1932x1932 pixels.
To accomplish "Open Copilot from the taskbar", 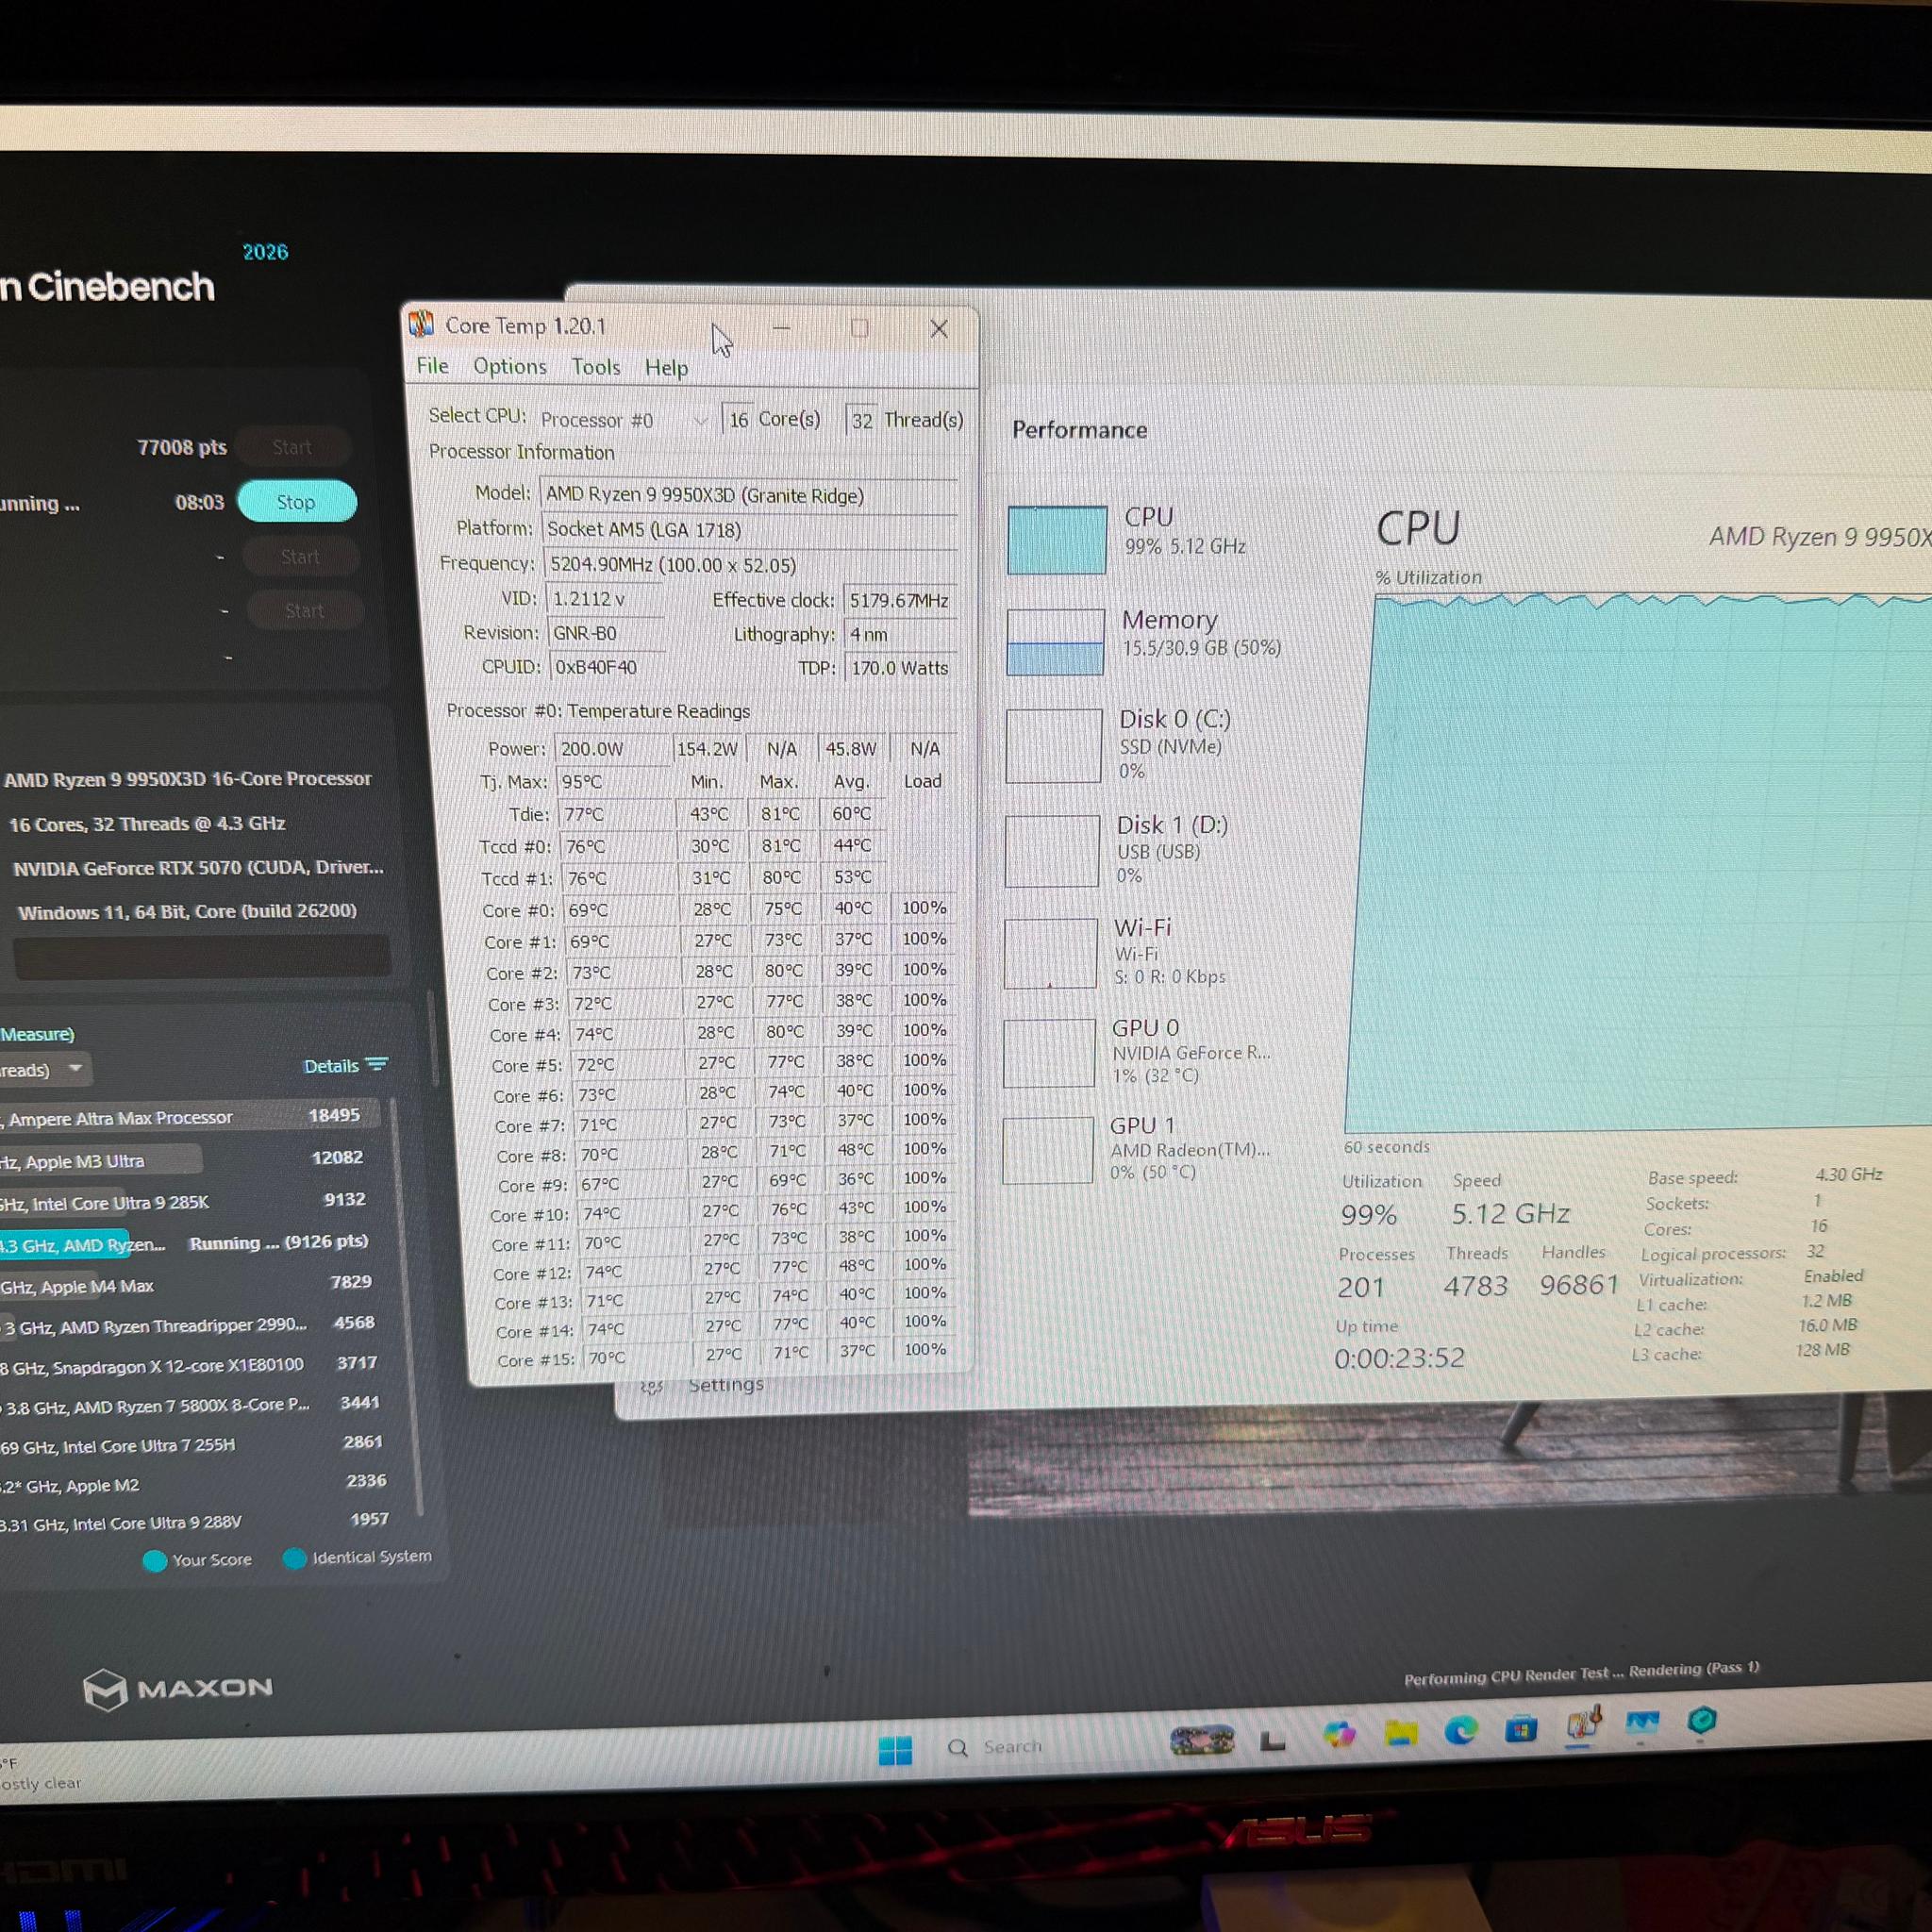I will [1339, 1735].
